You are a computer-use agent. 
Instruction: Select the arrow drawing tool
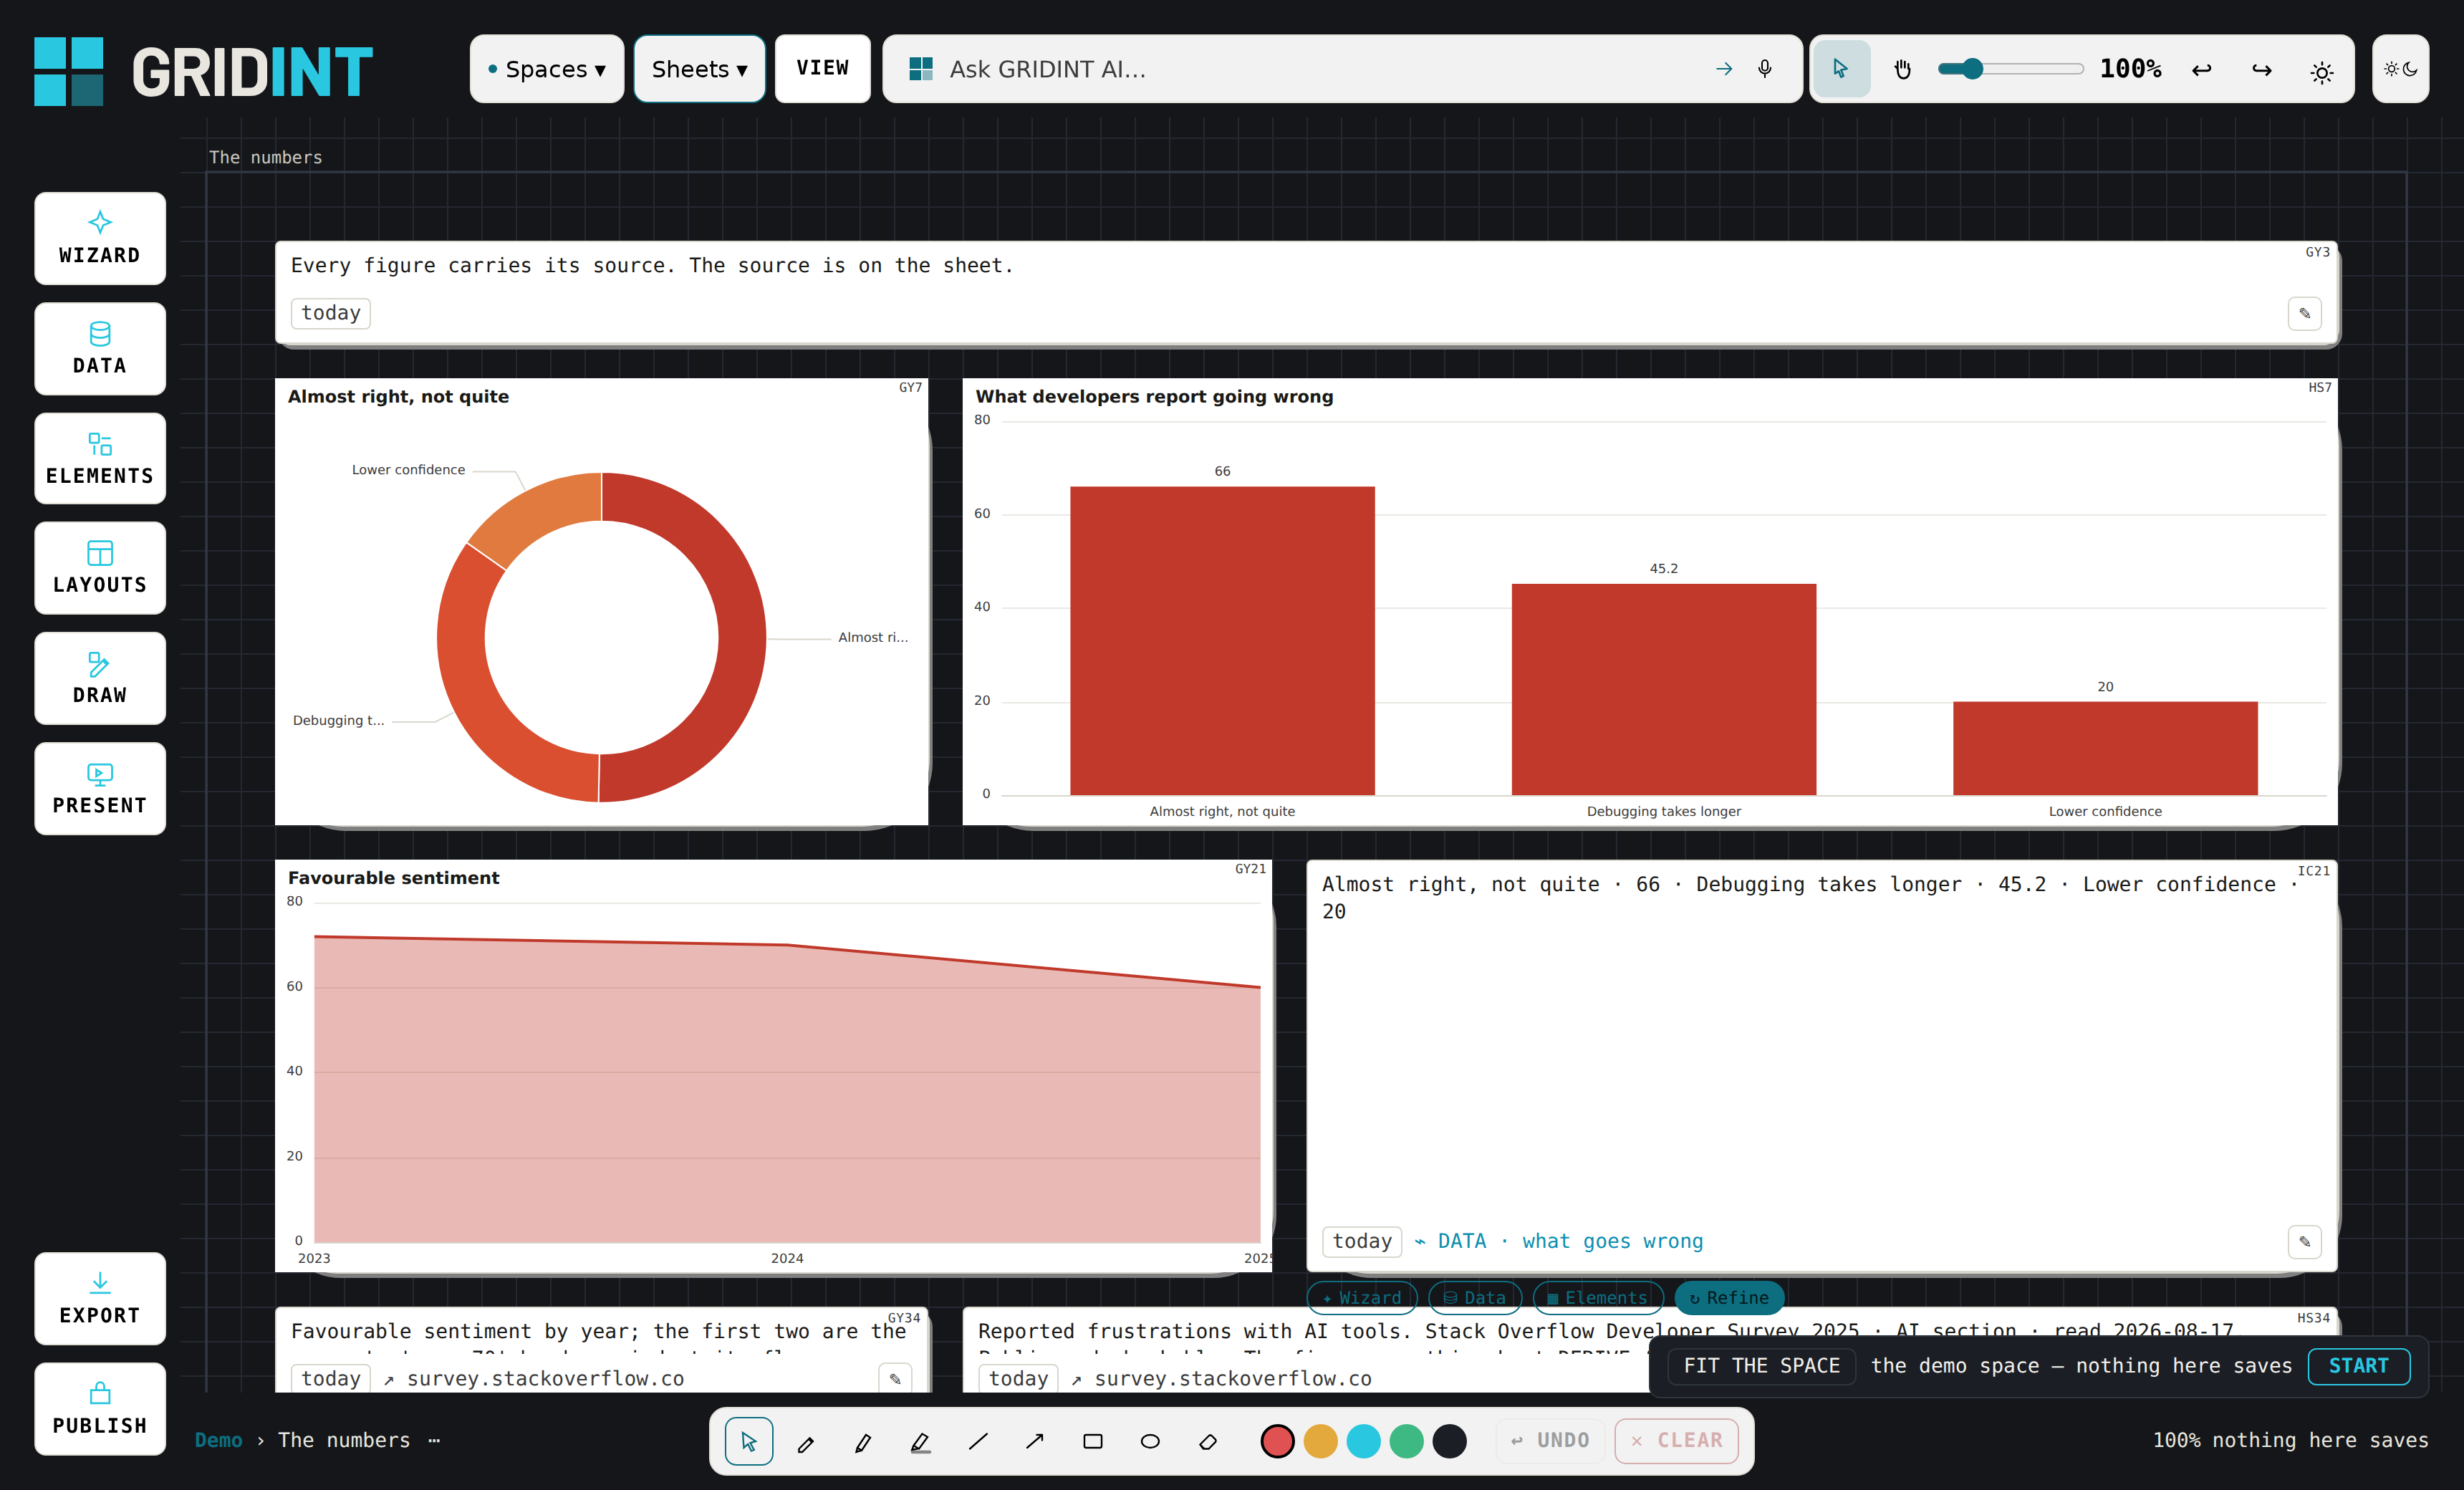1035,1441
